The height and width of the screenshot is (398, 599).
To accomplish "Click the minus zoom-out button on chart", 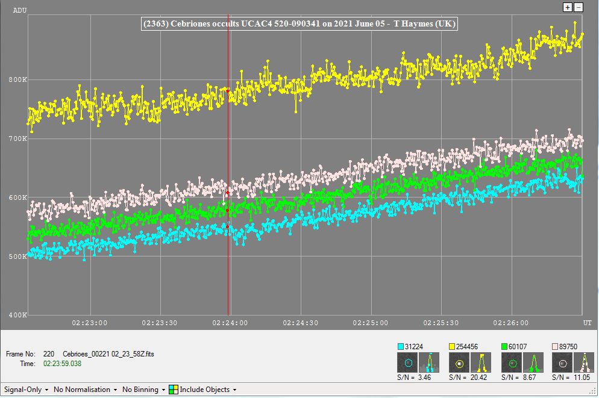I will coord(579,7).
